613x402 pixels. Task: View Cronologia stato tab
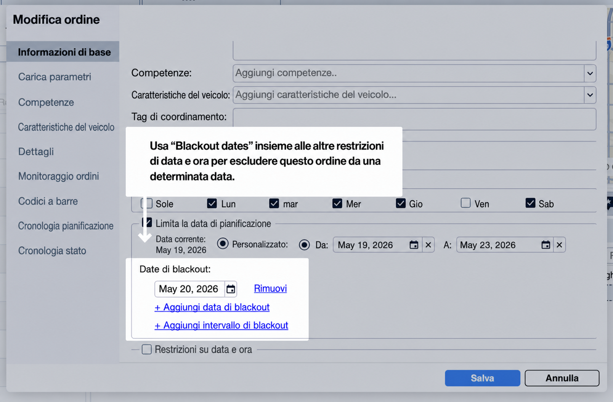52,250
